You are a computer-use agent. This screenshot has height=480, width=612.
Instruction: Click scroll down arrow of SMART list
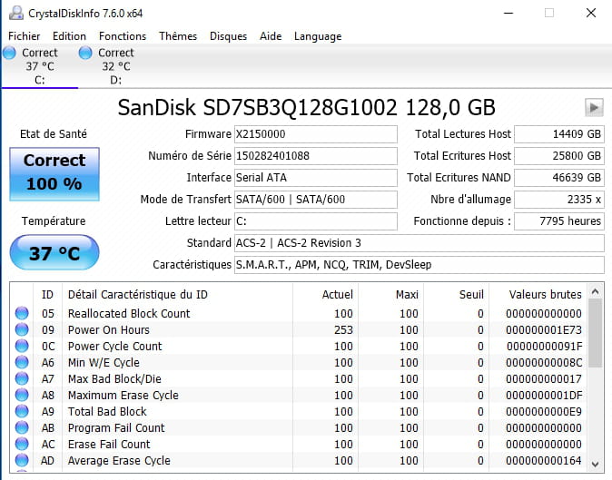(x=596, y=464)
